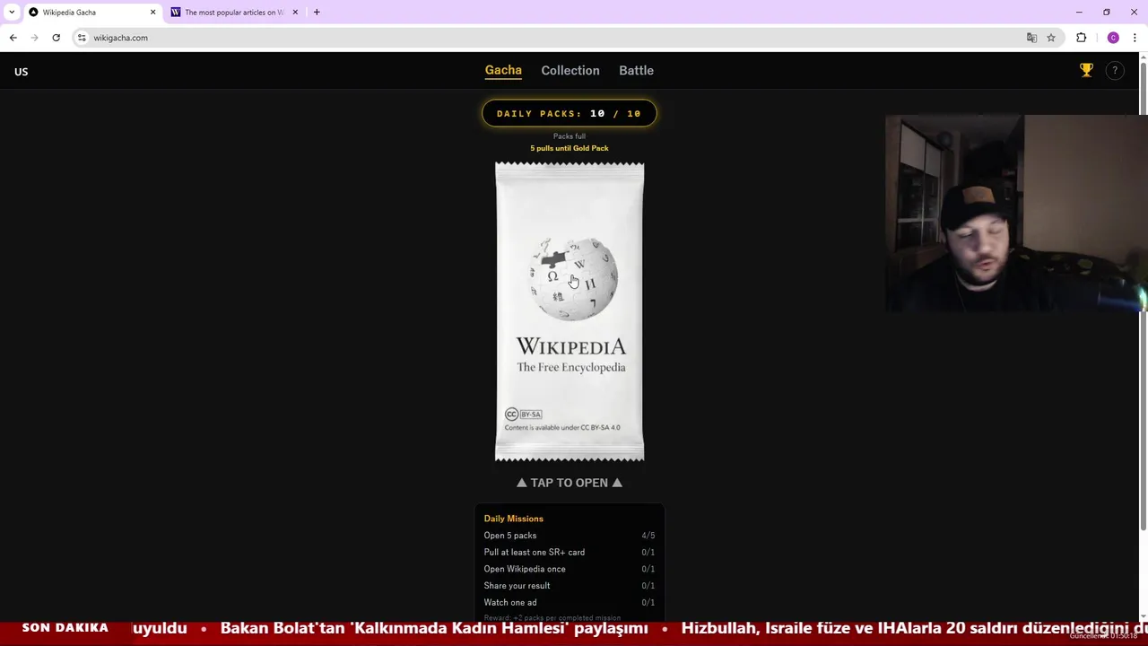Click the Daily Packs 10 / 10 counter
1148x646 pixels.
coord(570,113)
